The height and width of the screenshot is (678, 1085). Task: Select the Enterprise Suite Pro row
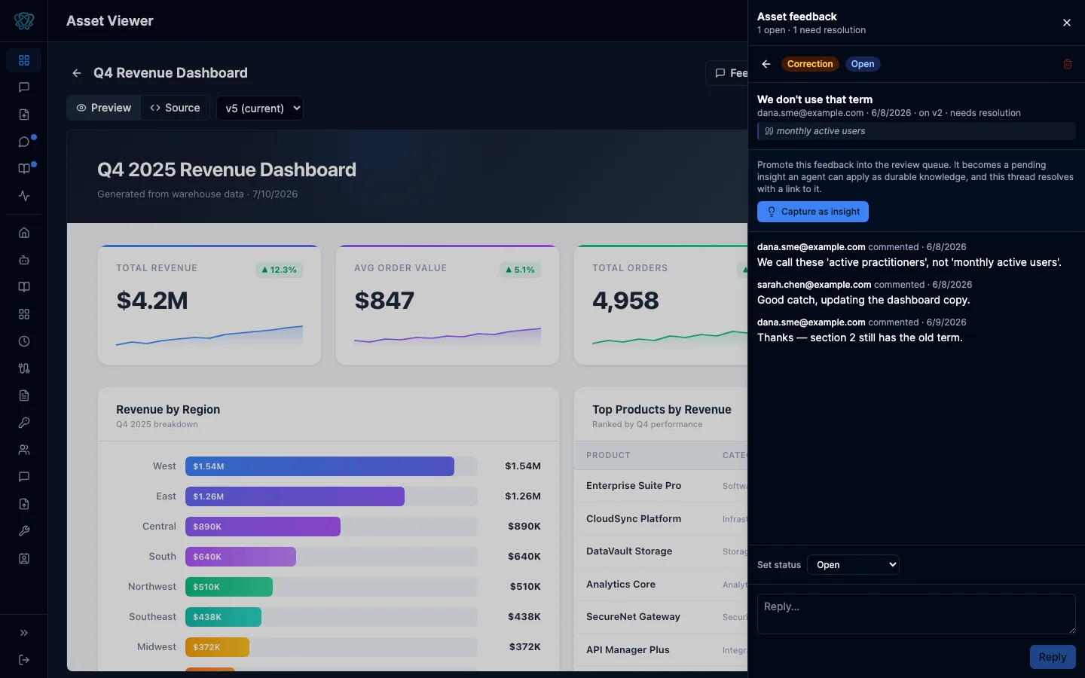pos(661,486)
